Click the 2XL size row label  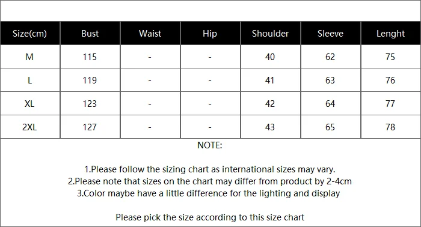click(29, 127)
